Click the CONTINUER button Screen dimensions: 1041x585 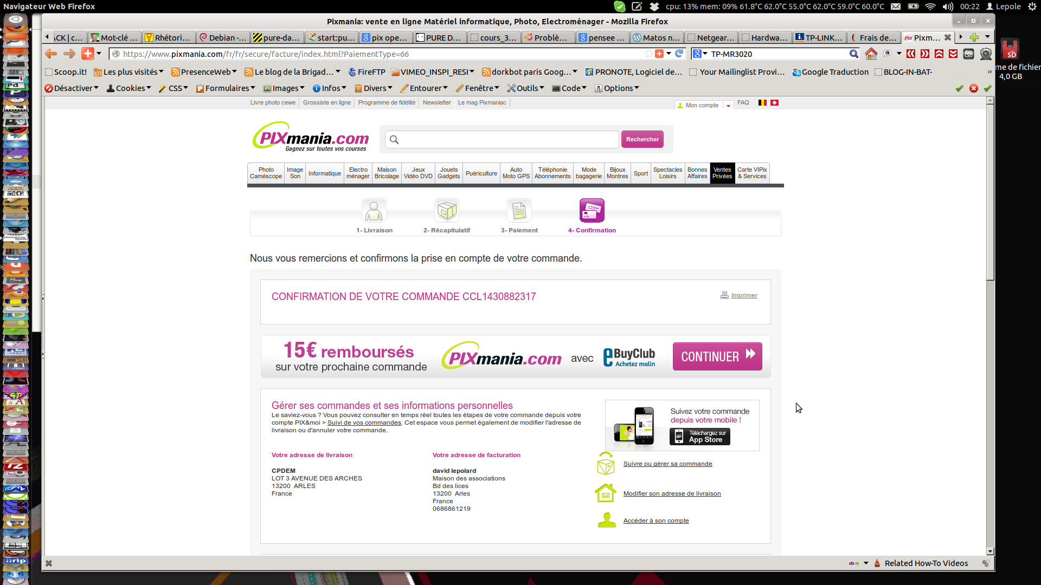click(717, 356)
